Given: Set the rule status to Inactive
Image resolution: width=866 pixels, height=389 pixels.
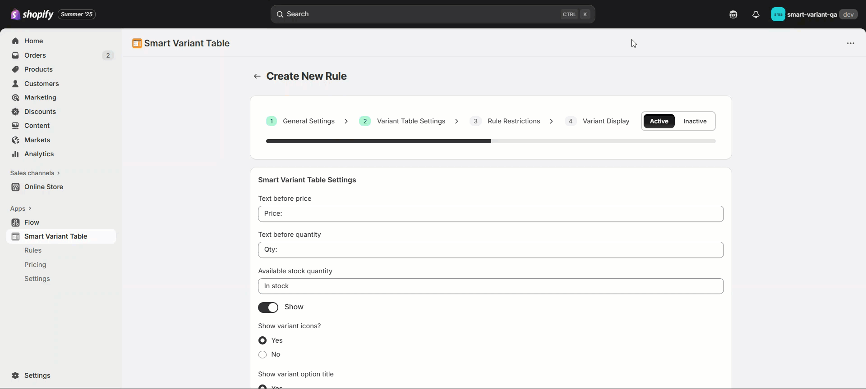Looking at the screenshot, I should pos(695,121).
